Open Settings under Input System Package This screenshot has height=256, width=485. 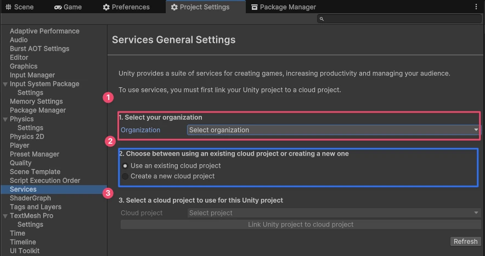30,92
